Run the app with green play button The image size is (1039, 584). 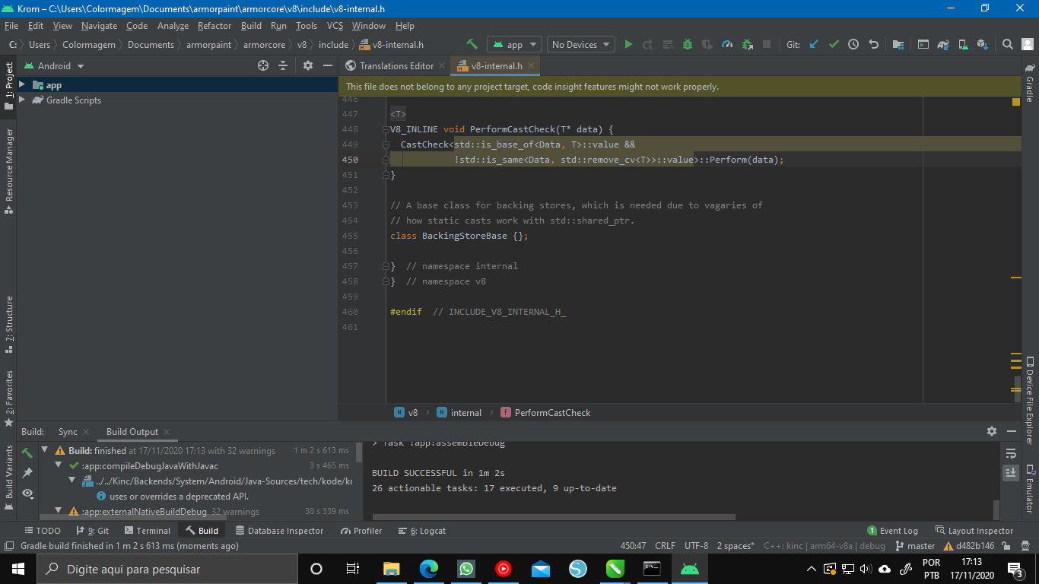628,44
